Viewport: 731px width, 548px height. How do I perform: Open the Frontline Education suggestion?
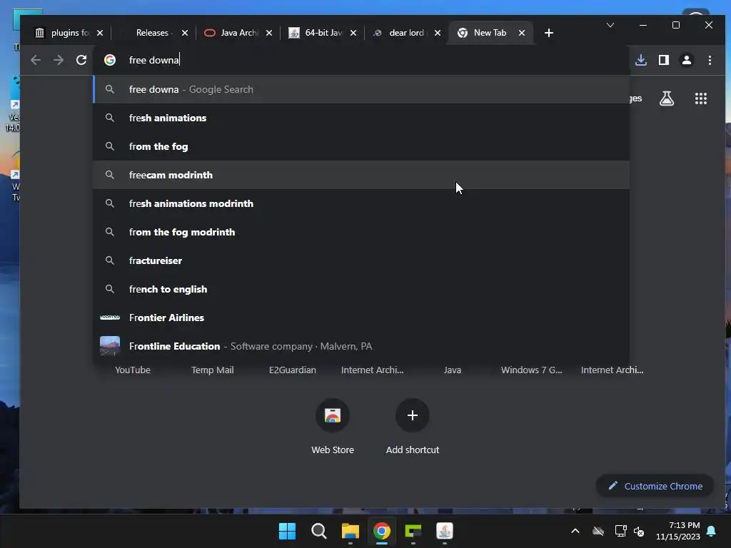coord(361,346)
